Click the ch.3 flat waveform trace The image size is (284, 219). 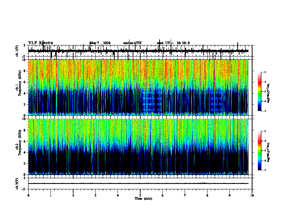point(138,184)
